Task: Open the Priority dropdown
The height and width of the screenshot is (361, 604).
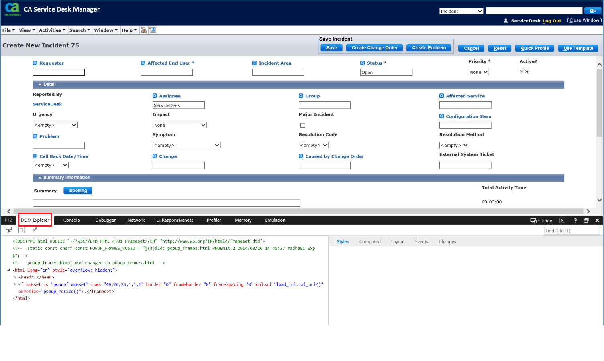Action: (479, 72)
